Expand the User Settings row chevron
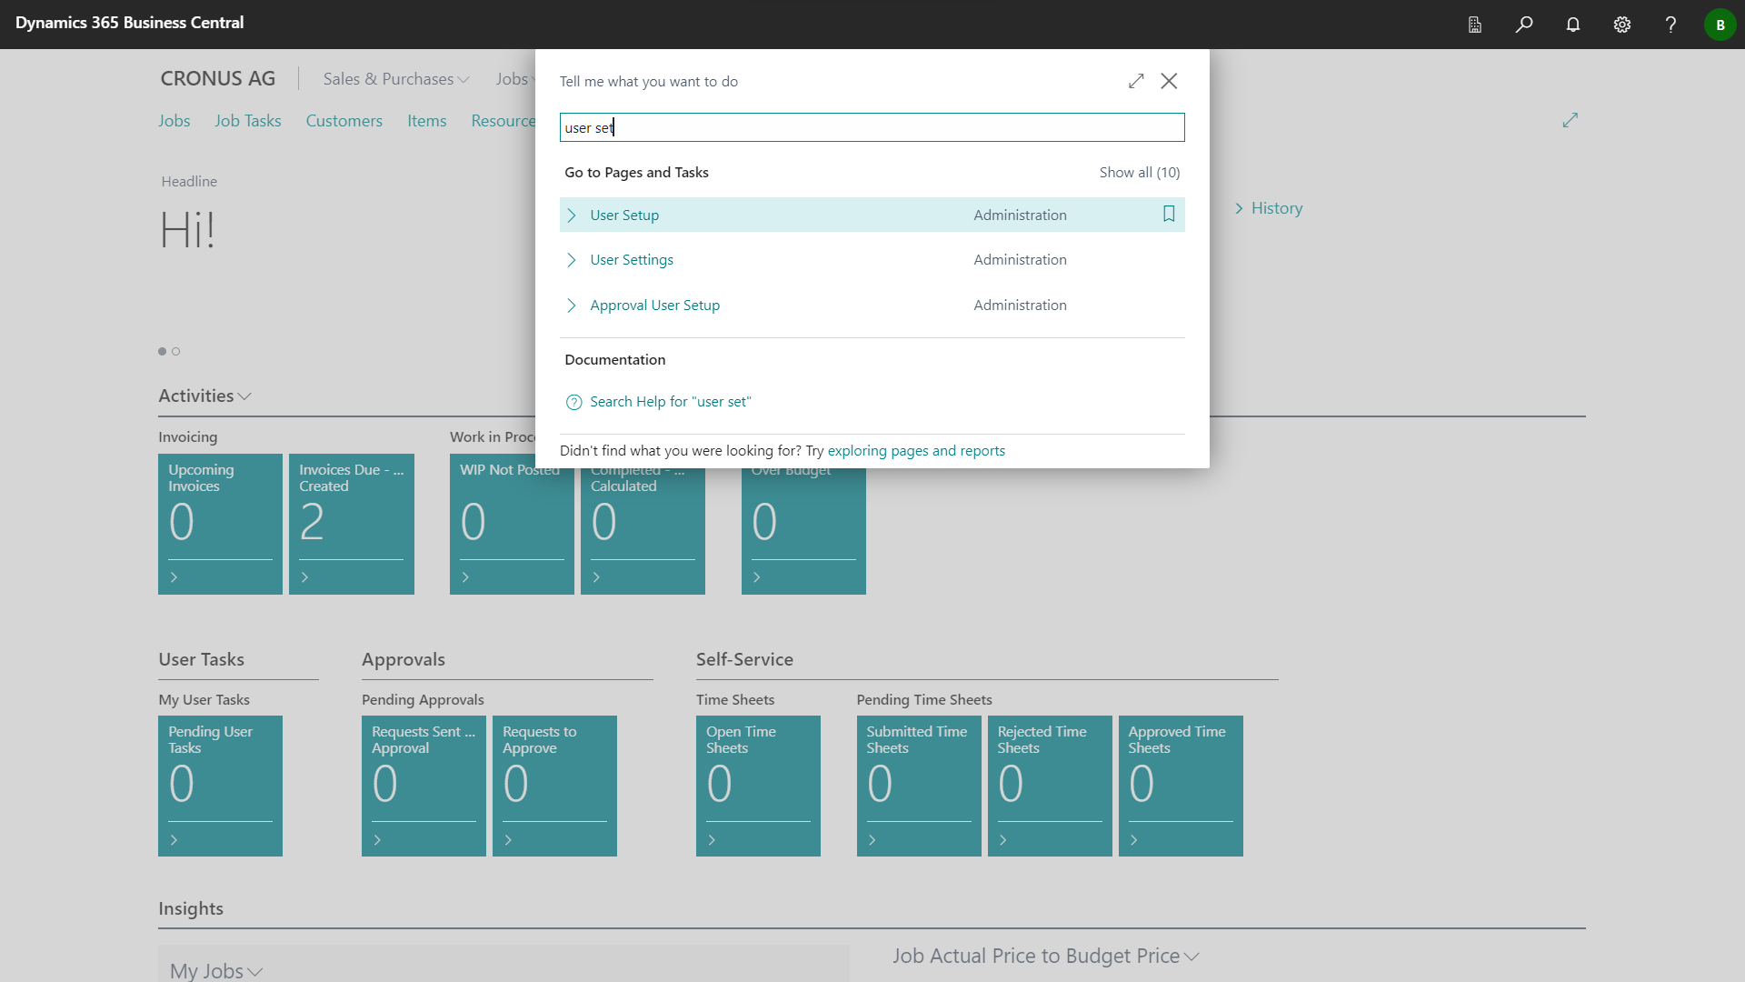This screenshot has height=982, width=1745. coord(572,260)
